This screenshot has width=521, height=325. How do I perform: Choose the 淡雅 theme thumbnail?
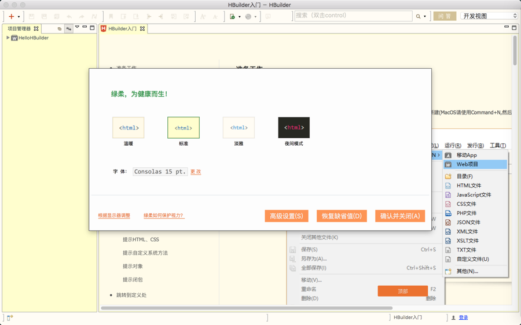239,127
